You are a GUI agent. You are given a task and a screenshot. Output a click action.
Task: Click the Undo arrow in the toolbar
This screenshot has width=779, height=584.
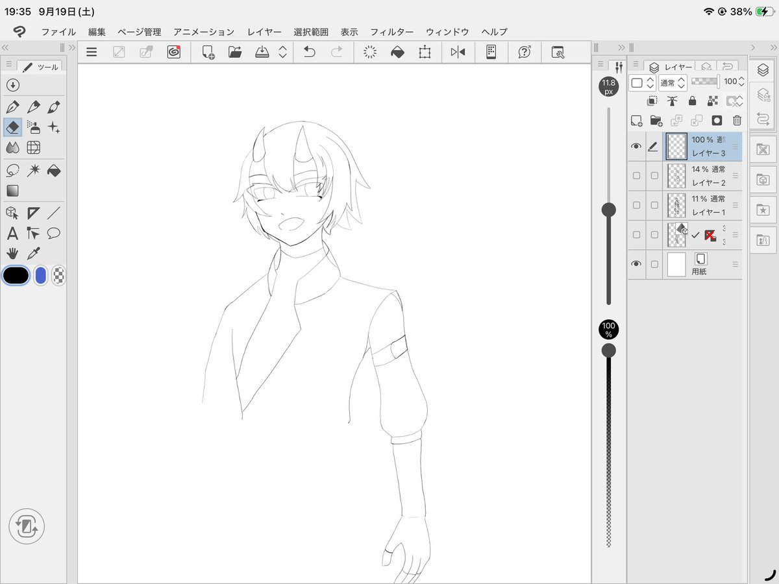(x=310, y=53)
